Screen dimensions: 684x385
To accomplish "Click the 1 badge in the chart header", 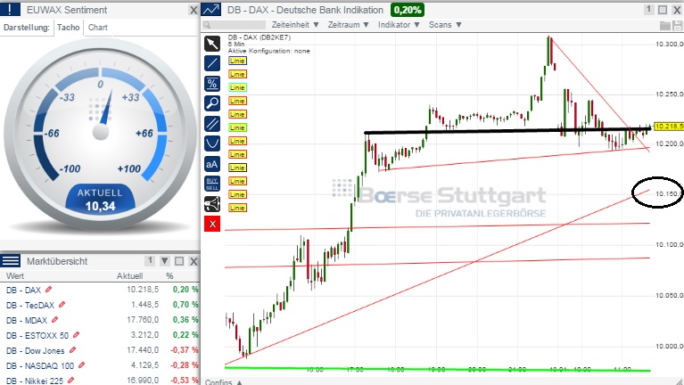I will [648, 10].
